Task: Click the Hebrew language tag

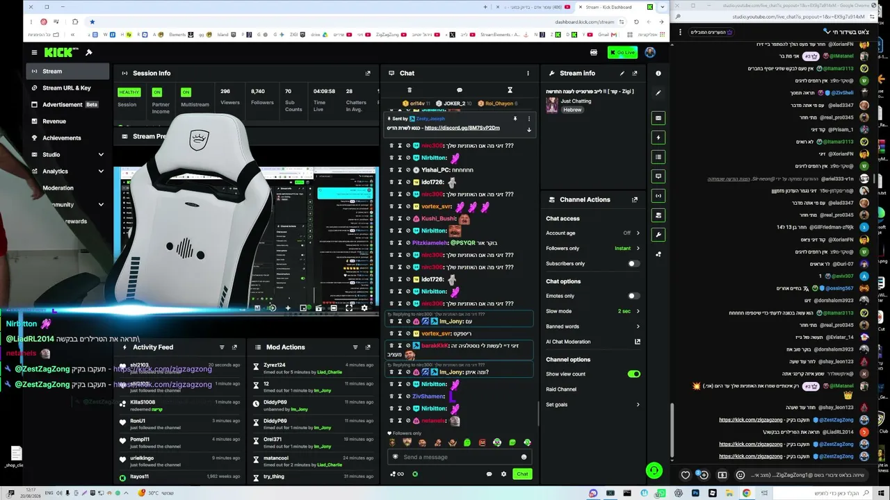Action: point(572,110)
